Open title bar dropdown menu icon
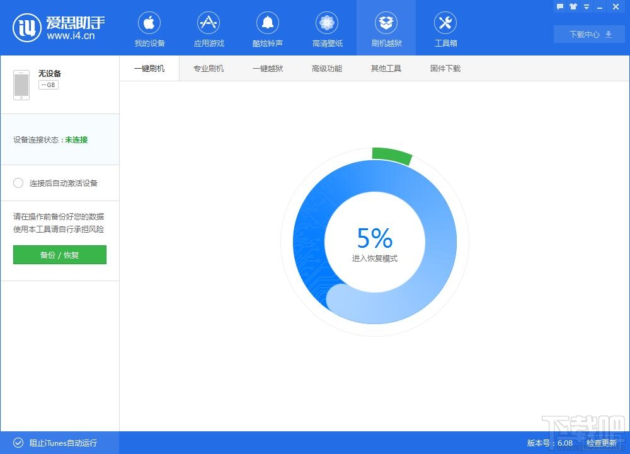630x454 pixels. tap(587, 6)
